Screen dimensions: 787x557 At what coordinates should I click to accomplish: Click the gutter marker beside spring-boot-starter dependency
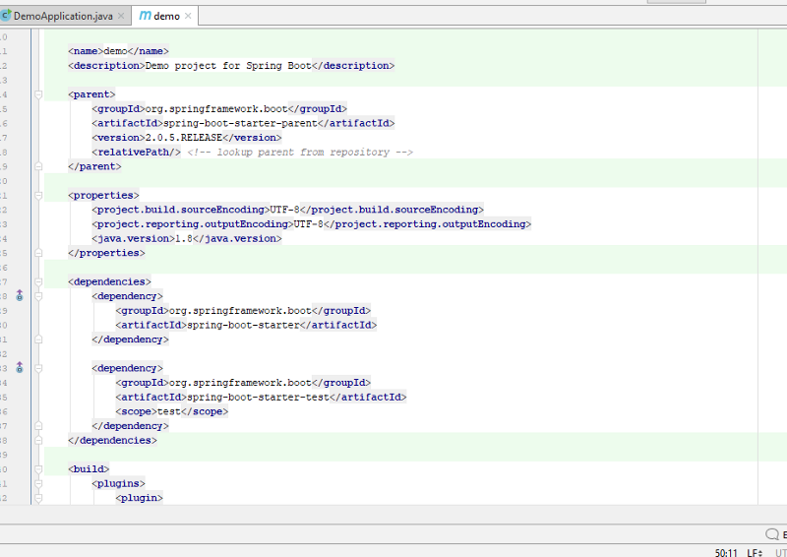pos(19,295)
